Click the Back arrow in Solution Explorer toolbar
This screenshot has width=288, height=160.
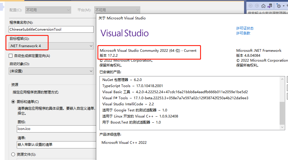tap(250, 6)
